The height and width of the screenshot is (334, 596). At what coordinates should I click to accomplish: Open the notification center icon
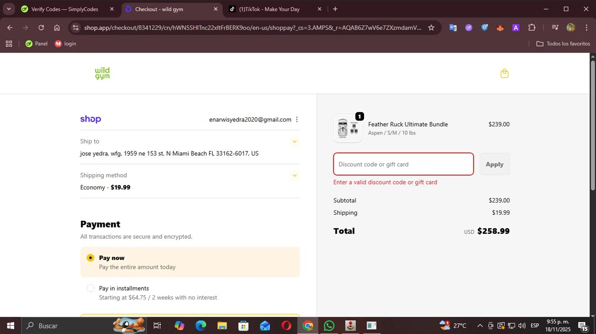[583, 326]
